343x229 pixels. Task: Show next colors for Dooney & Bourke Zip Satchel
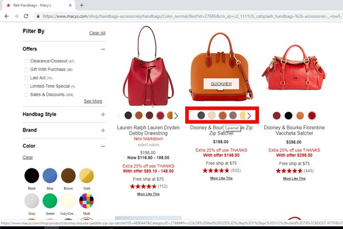[249, 116]
